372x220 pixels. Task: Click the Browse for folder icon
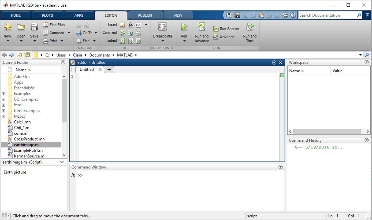(27, 55)
